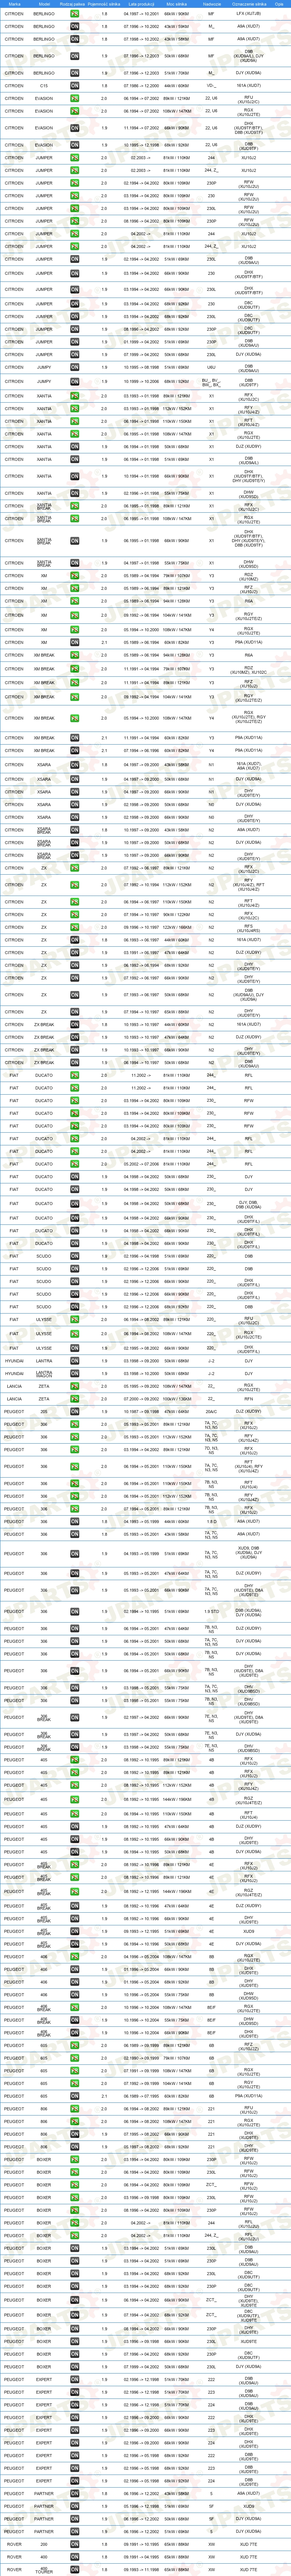Select the LFX (XU7JB) engine code cell

(249, 14)
